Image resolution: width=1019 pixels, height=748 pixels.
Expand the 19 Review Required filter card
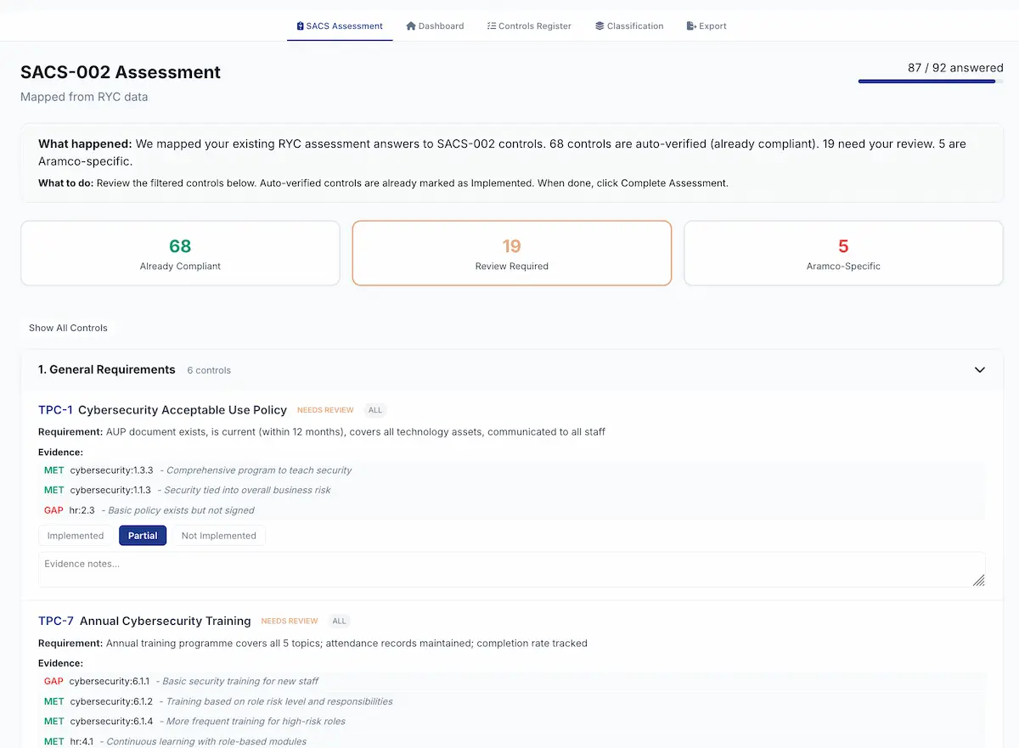coord(511,252)
